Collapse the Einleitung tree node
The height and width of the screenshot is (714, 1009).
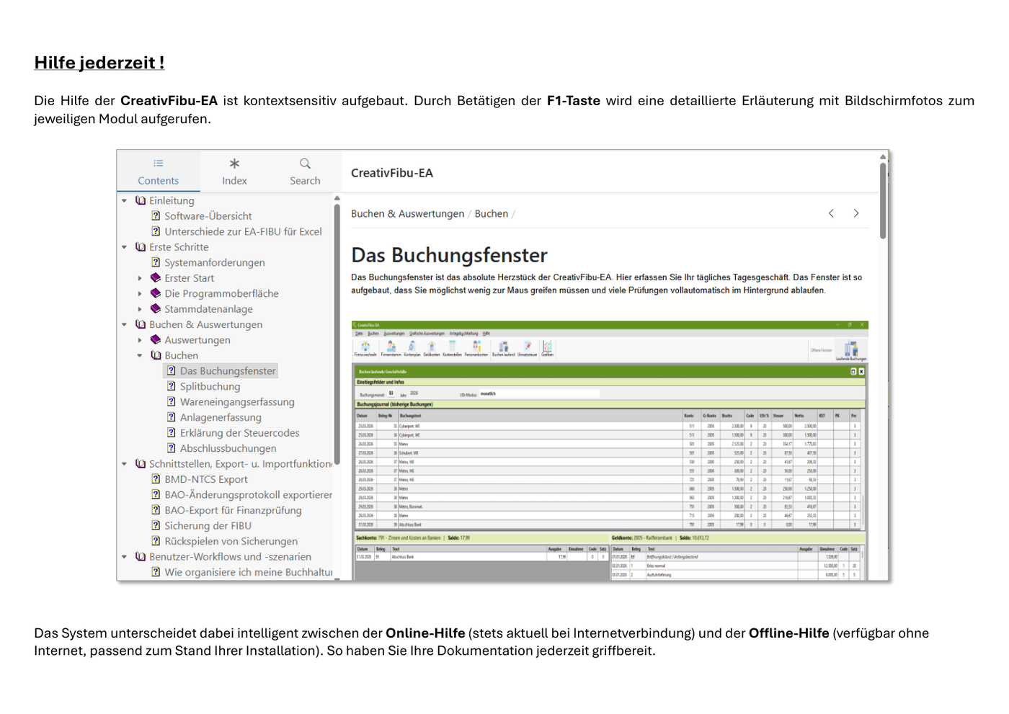[x=124, y=200]
